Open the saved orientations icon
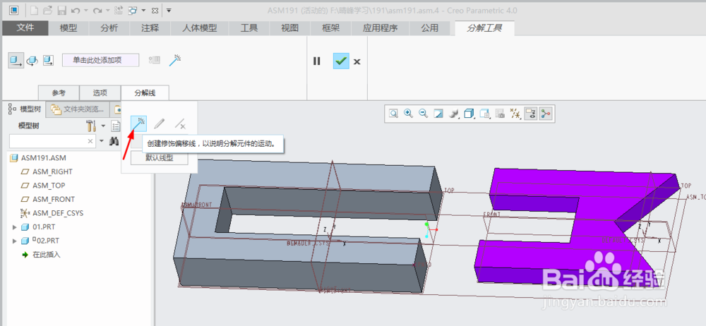The width and height of the screenshot is (706, 326). click(484, 114)
